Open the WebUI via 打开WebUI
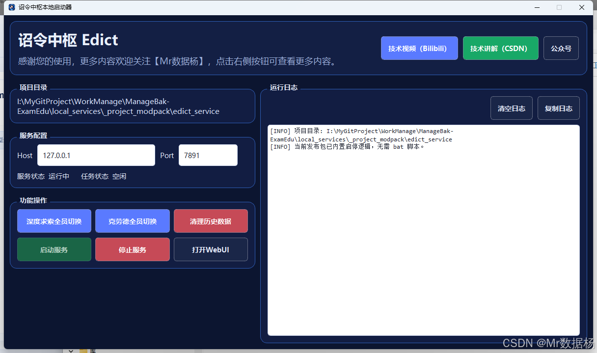The width and height of the screenshot is (597, 353). coord(211,249)
